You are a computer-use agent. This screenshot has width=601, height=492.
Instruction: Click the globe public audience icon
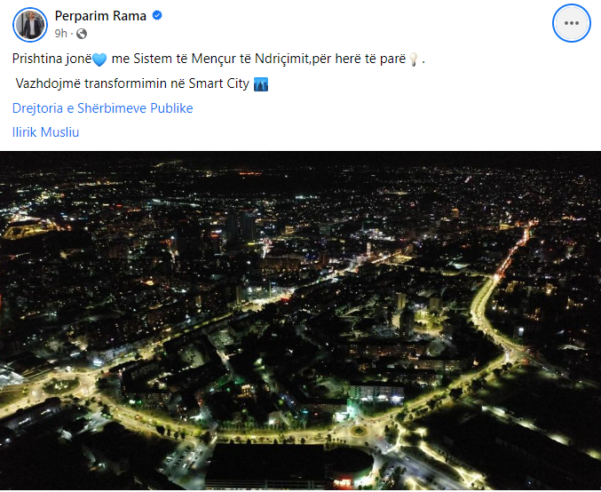(x=82, y=34)
